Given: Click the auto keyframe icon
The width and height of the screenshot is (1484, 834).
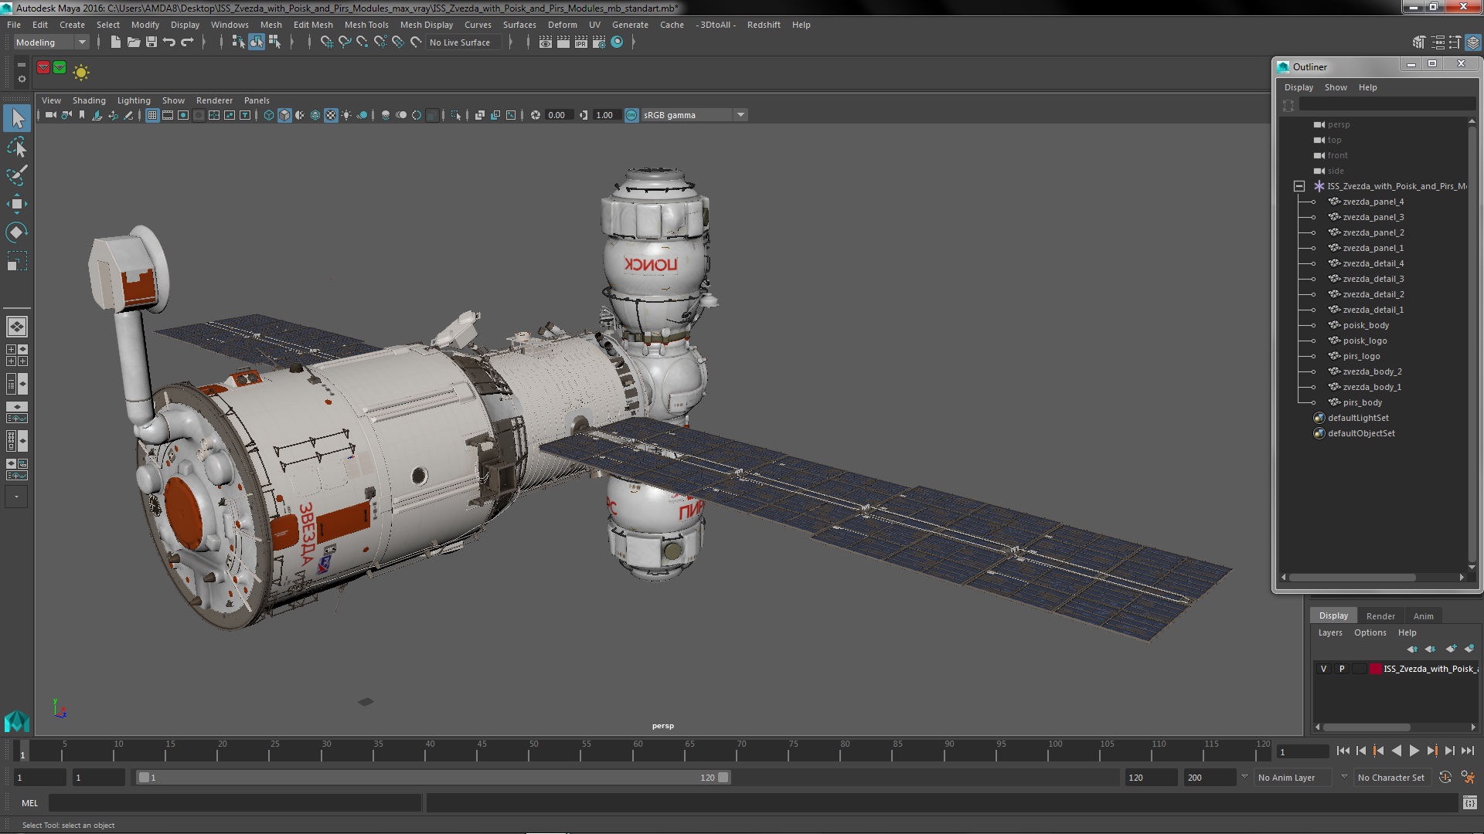Looking at the screenshot, I should (x=1445, y=778).
